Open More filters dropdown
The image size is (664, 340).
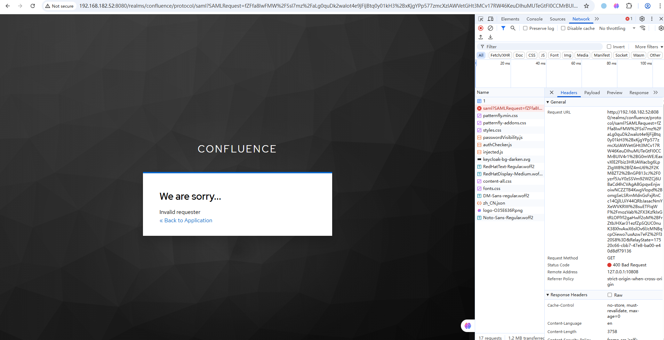tap(649, 47)
